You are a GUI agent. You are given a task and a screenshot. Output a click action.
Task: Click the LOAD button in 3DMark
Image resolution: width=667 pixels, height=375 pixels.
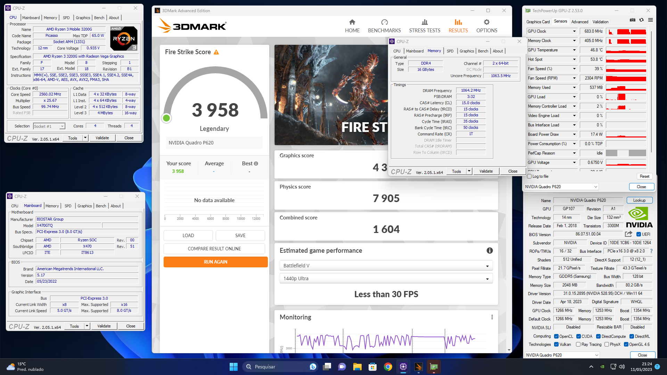click(x=188, y=235)
